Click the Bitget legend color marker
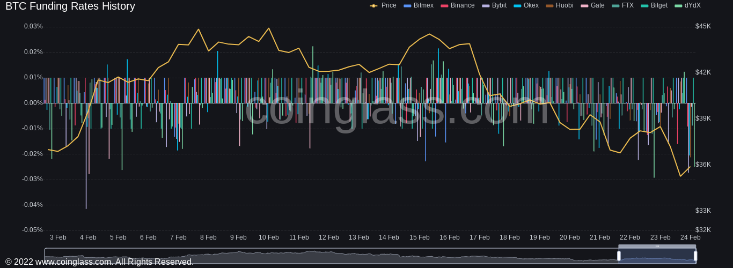 click(x=644, y=6)
